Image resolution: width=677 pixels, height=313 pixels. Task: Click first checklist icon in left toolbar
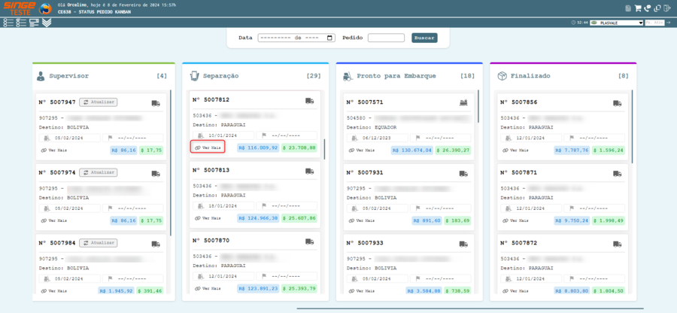(x=8, y=23)
